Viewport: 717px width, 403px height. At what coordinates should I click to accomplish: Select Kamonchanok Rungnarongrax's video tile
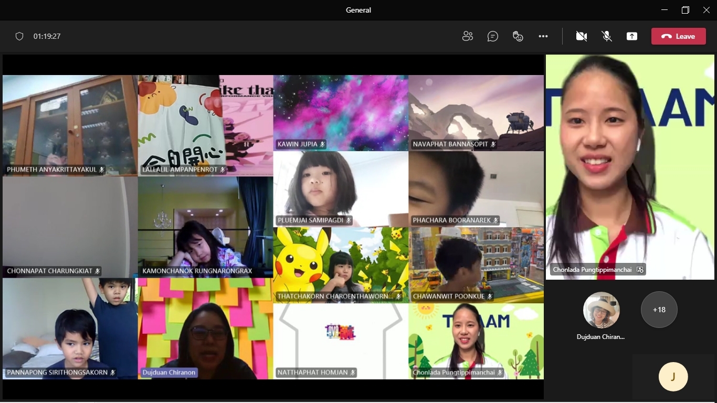205,226
